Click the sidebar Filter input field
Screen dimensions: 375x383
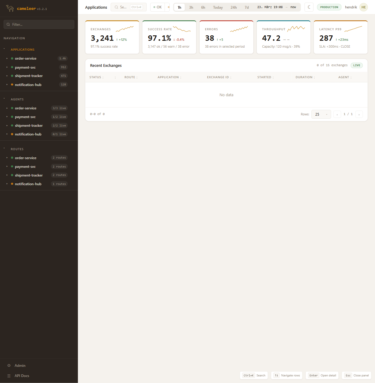click(39, 25)
